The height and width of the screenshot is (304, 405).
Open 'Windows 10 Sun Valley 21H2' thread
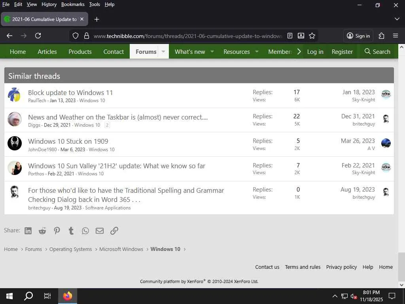pyautogui.click(x=117, y=166)
